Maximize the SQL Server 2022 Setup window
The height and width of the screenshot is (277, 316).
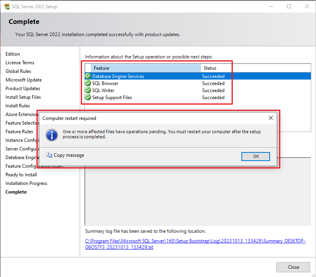pyautogui.click(x=289, y=6)
